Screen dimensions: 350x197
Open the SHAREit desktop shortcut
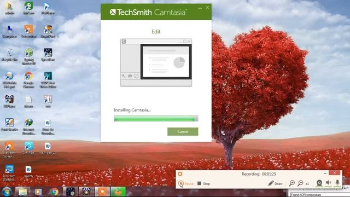point(28,148)
